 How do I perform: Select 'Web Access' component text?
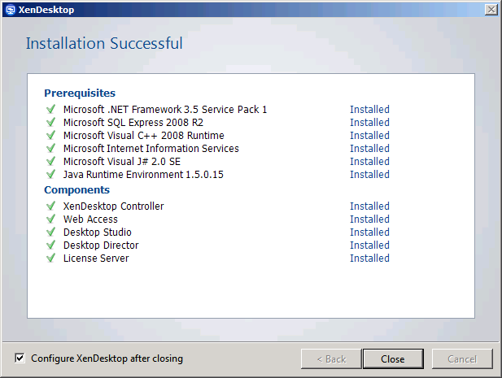click(90, 219)
